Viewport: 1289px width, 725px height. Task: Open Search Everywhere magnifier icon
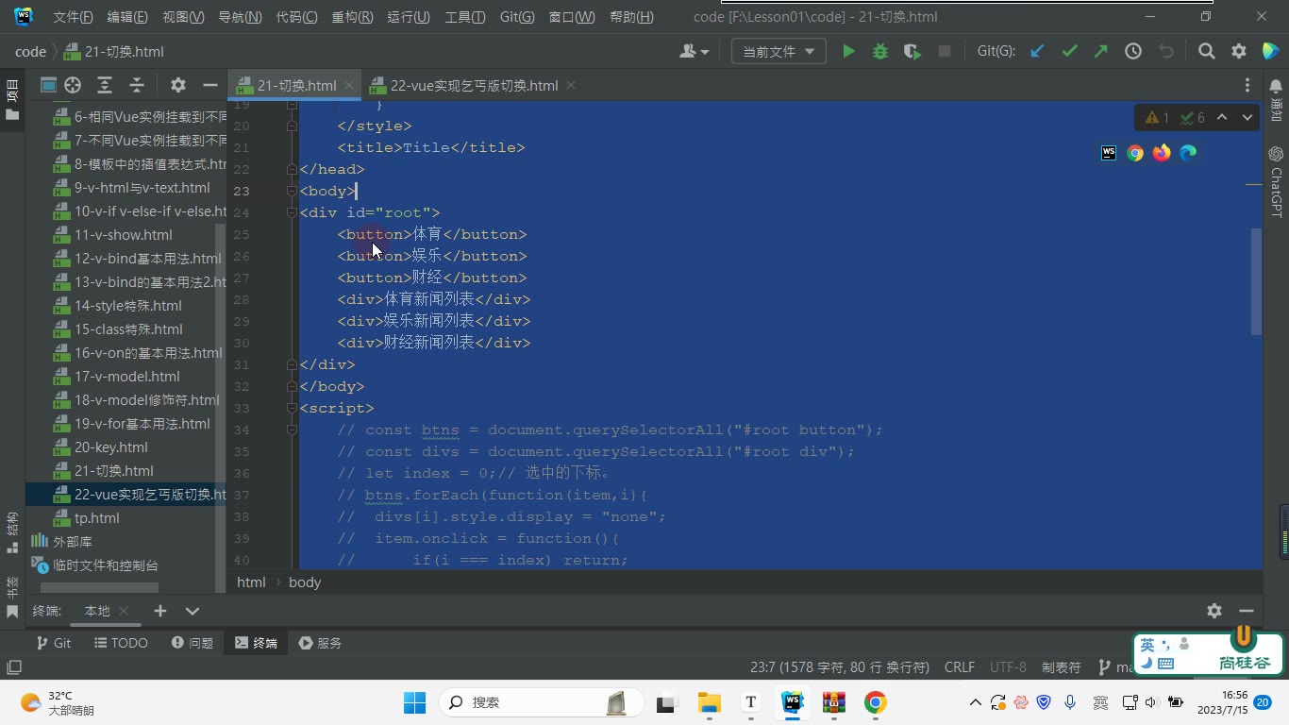pos(1206,52)
